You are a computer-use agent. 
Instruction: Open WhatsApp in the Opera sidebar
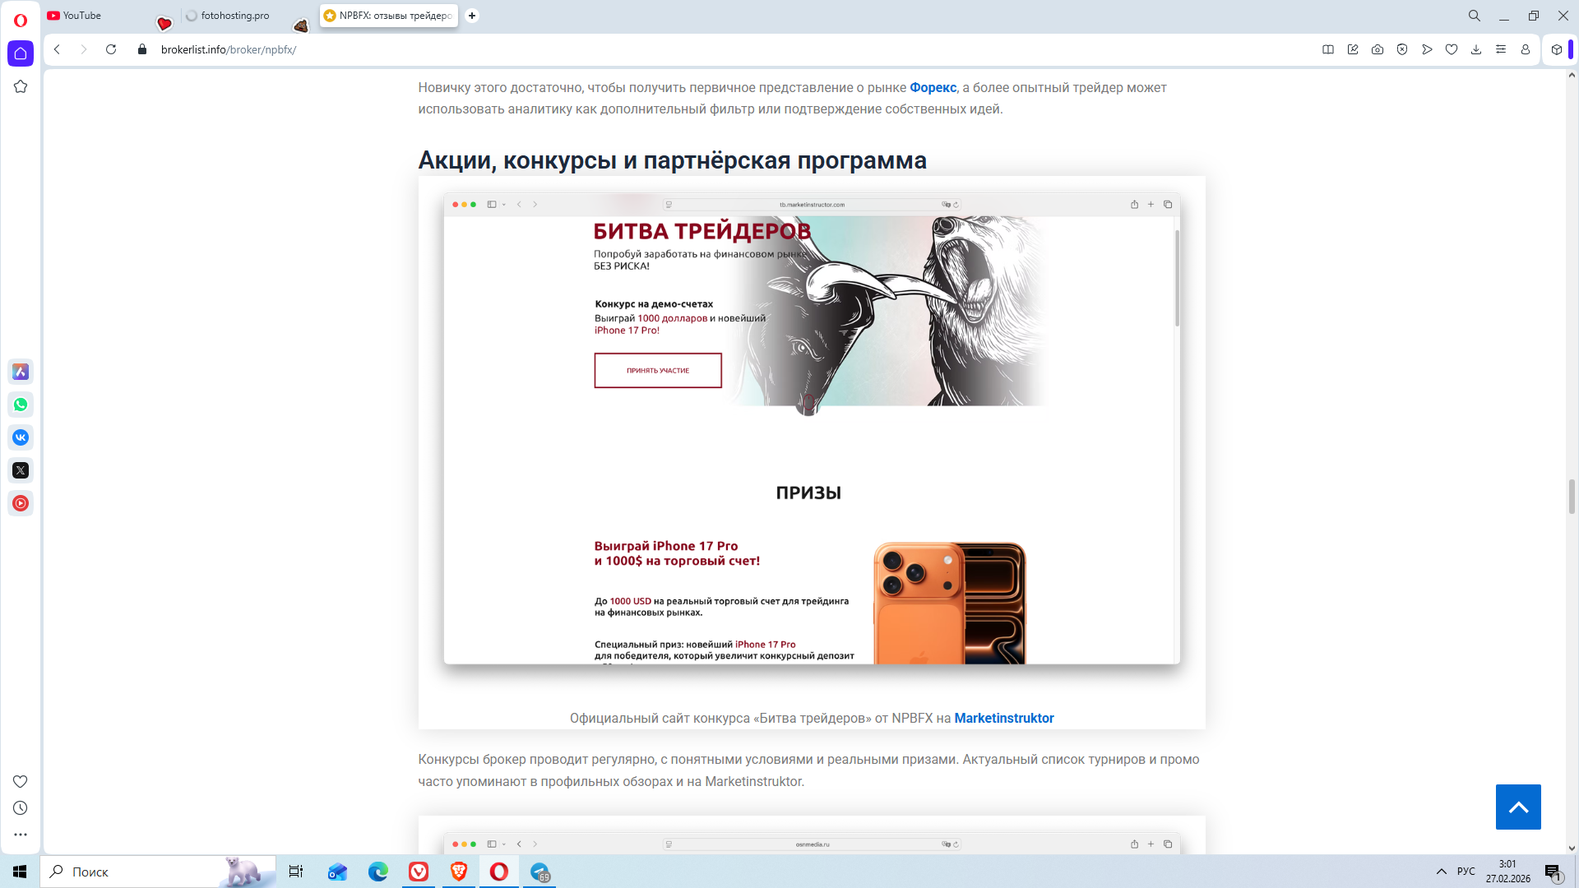[21, 405]
